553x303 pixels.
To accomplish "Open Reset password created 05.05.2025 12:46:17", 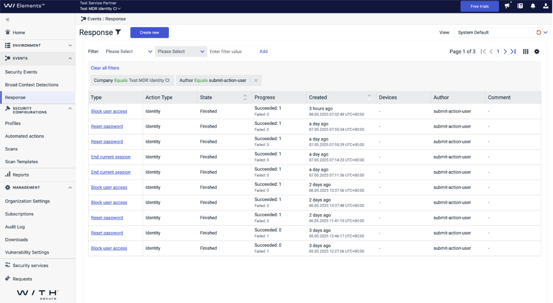I will point(107,233).
